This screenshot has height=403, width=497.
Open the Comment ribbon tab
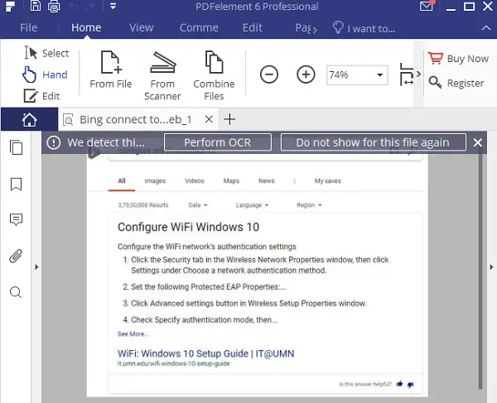(x=199, y=28)
